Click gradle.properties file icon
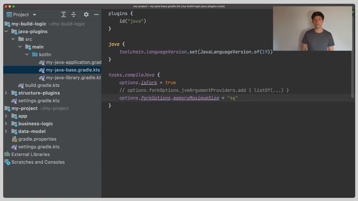Screen dimensions: 358x201 [x=15, y=139]
